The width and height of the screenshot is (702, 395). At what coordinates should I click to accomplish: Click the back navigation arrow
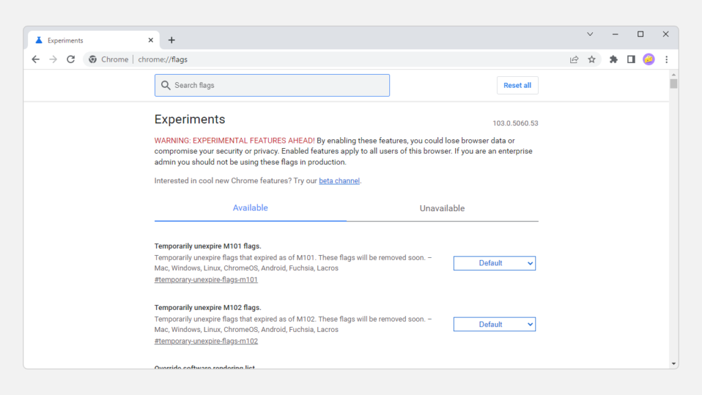point(36,60)
